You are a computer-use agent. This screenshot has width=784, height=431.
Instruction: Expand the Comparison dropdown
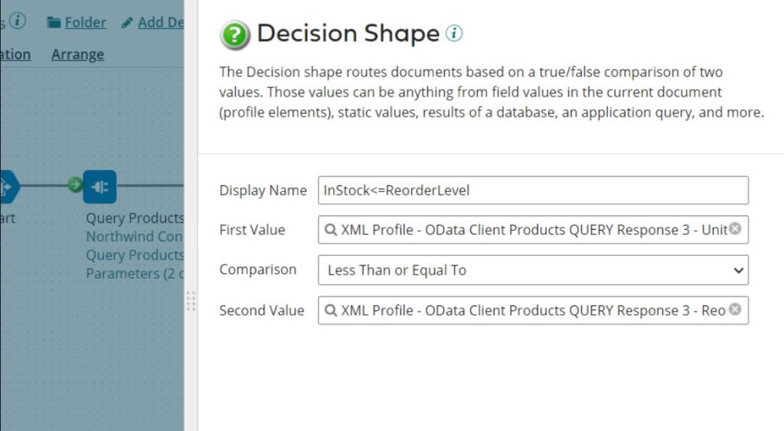(x=533, y=270)
